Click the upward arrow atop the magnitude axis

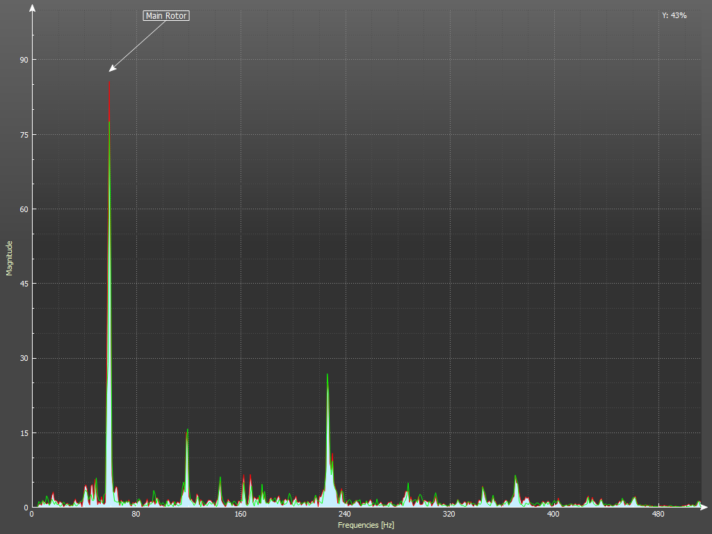coord(32,7)
